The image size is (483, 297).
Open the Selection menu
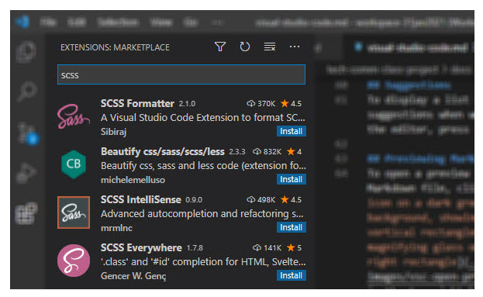pos(118,22)
